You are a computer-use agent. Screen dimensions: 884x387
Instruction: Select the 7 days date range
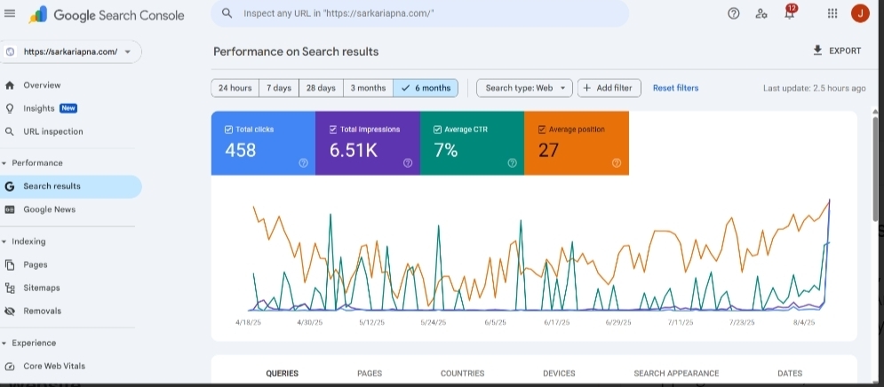279,88
